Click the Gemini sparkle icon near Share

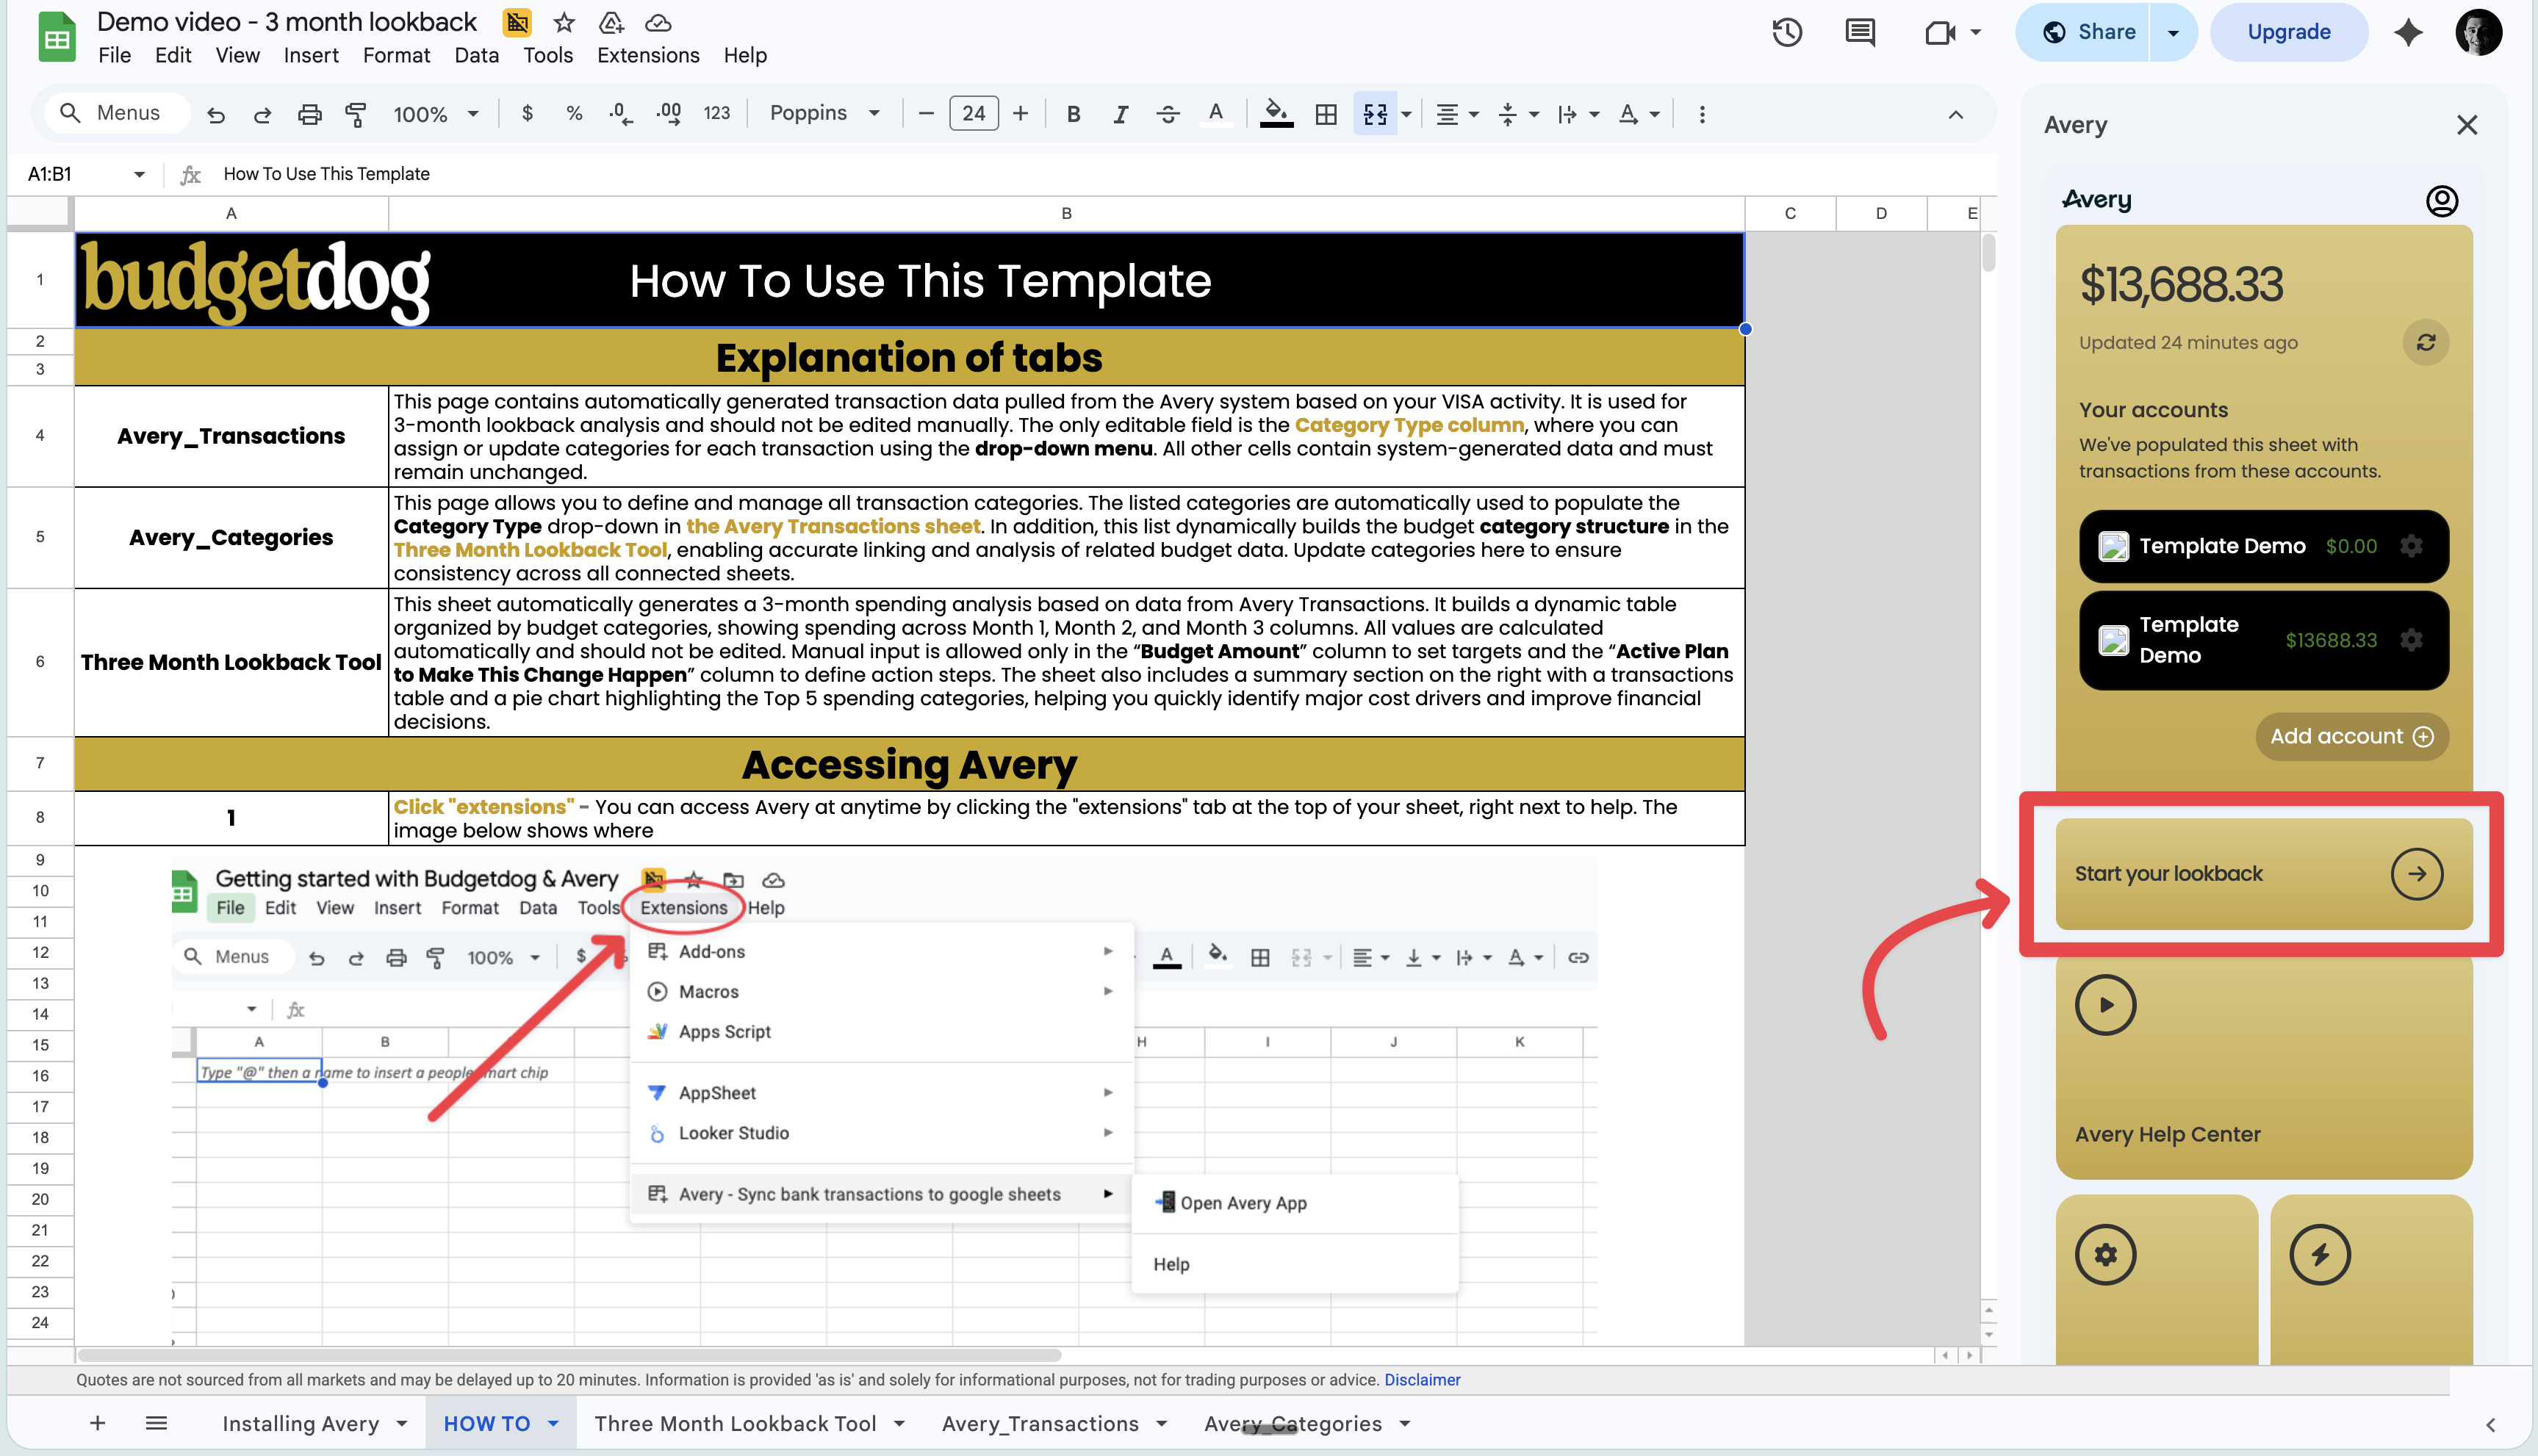2409,32
